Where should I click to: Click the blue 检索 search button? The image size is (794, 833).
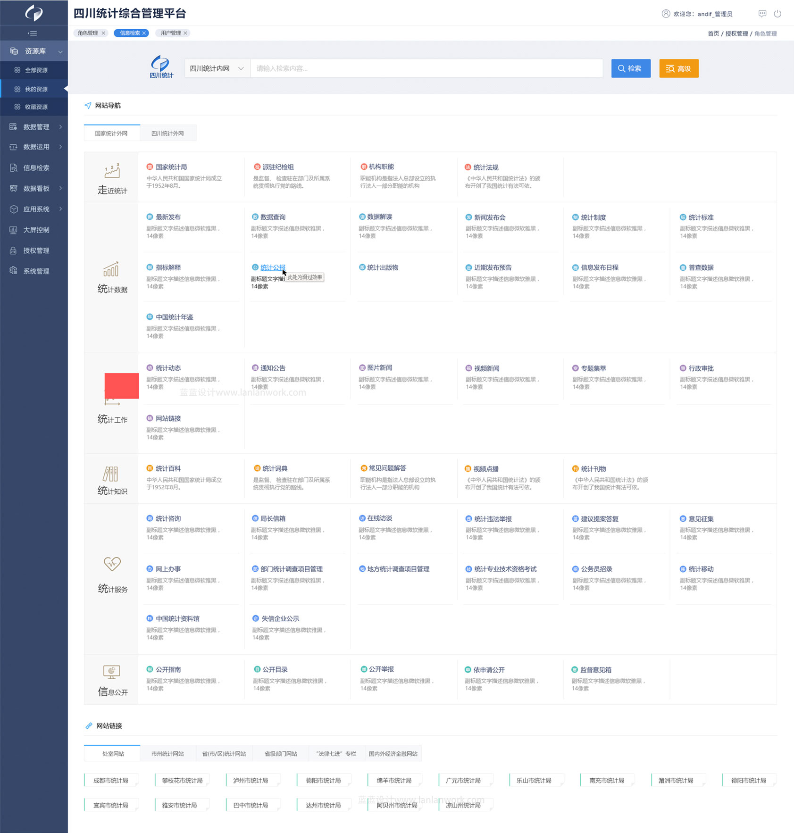(x=630, y=68)
